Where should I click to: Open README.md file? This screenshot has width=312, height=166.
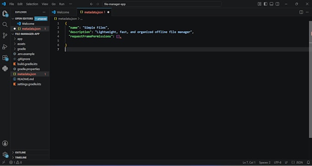tap(26, 79)
